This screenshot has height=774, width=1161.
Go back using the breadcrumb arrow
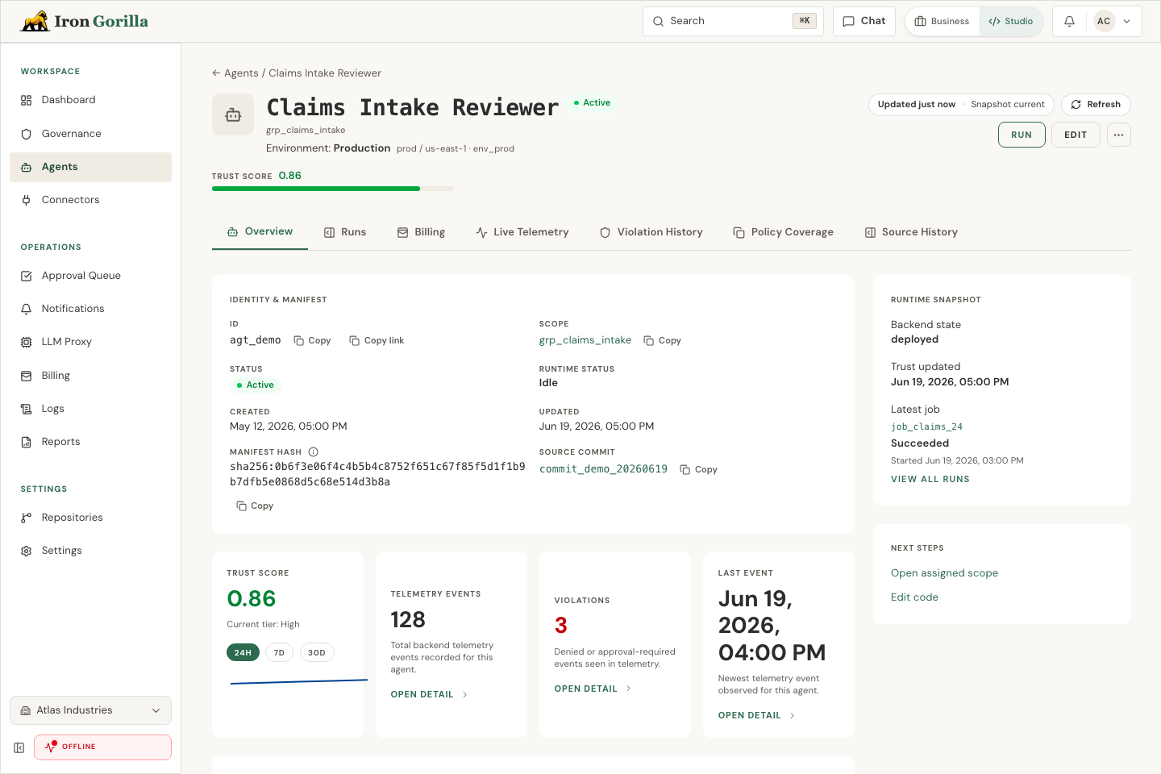tap(216, 73)
